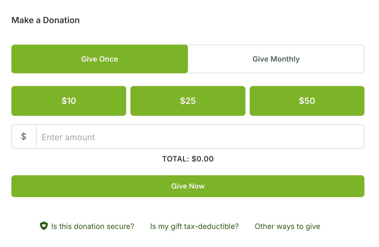Select the Give Once option

[100, 59]
